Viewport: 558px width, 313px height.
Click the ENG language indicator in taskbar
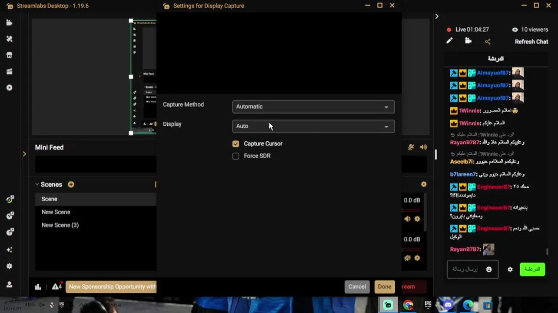(x=30, y=305)
